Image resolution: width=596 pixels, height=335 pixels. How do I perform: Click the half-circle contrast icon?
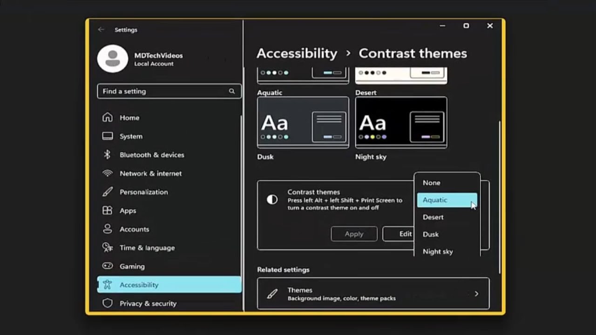tap(272, 200)
